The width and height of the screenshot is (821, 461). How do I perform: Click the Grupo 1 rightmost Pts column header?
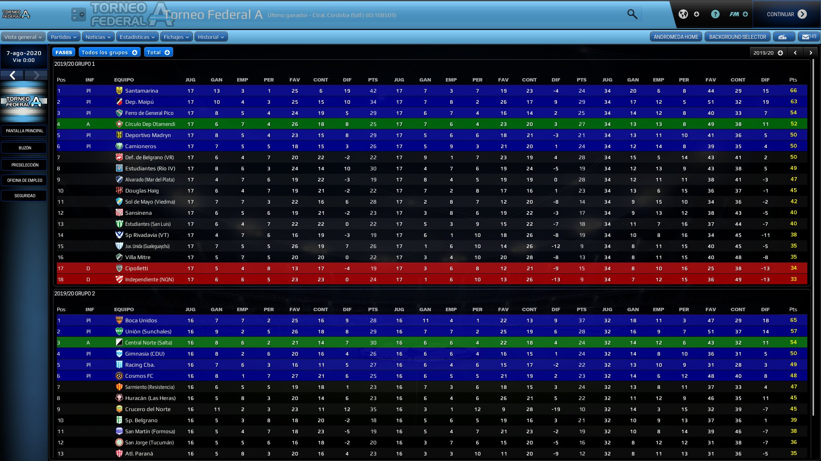click(793, 80)
